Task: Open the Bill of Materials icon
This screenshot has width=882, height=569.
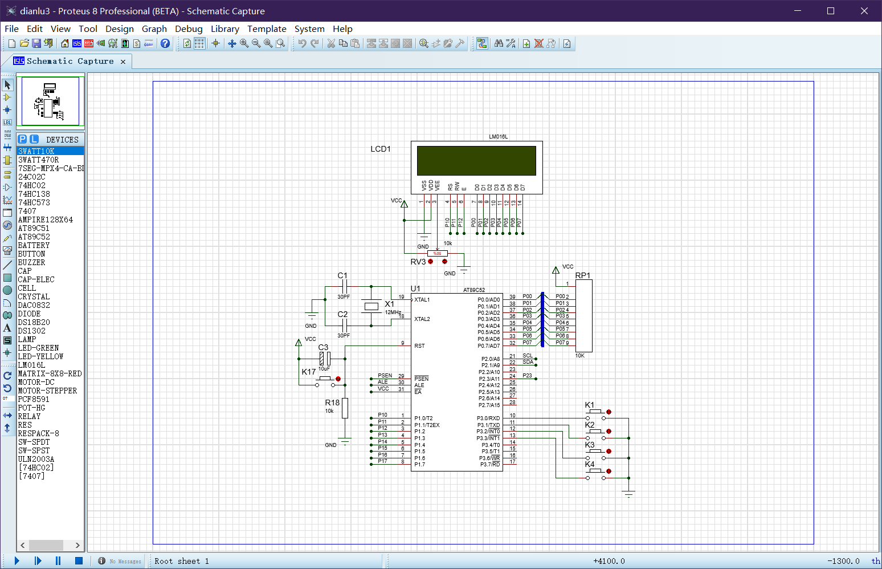Action: [137, 43]
